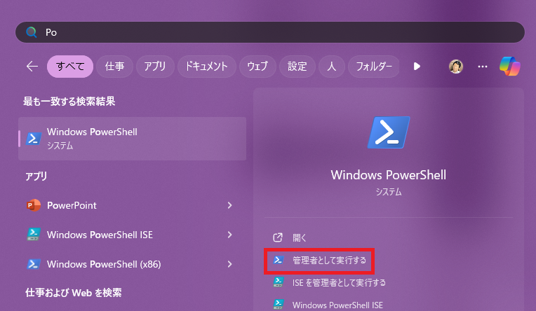Go back with the left arrow
536x311 pixels.
(x=32, y=67)
